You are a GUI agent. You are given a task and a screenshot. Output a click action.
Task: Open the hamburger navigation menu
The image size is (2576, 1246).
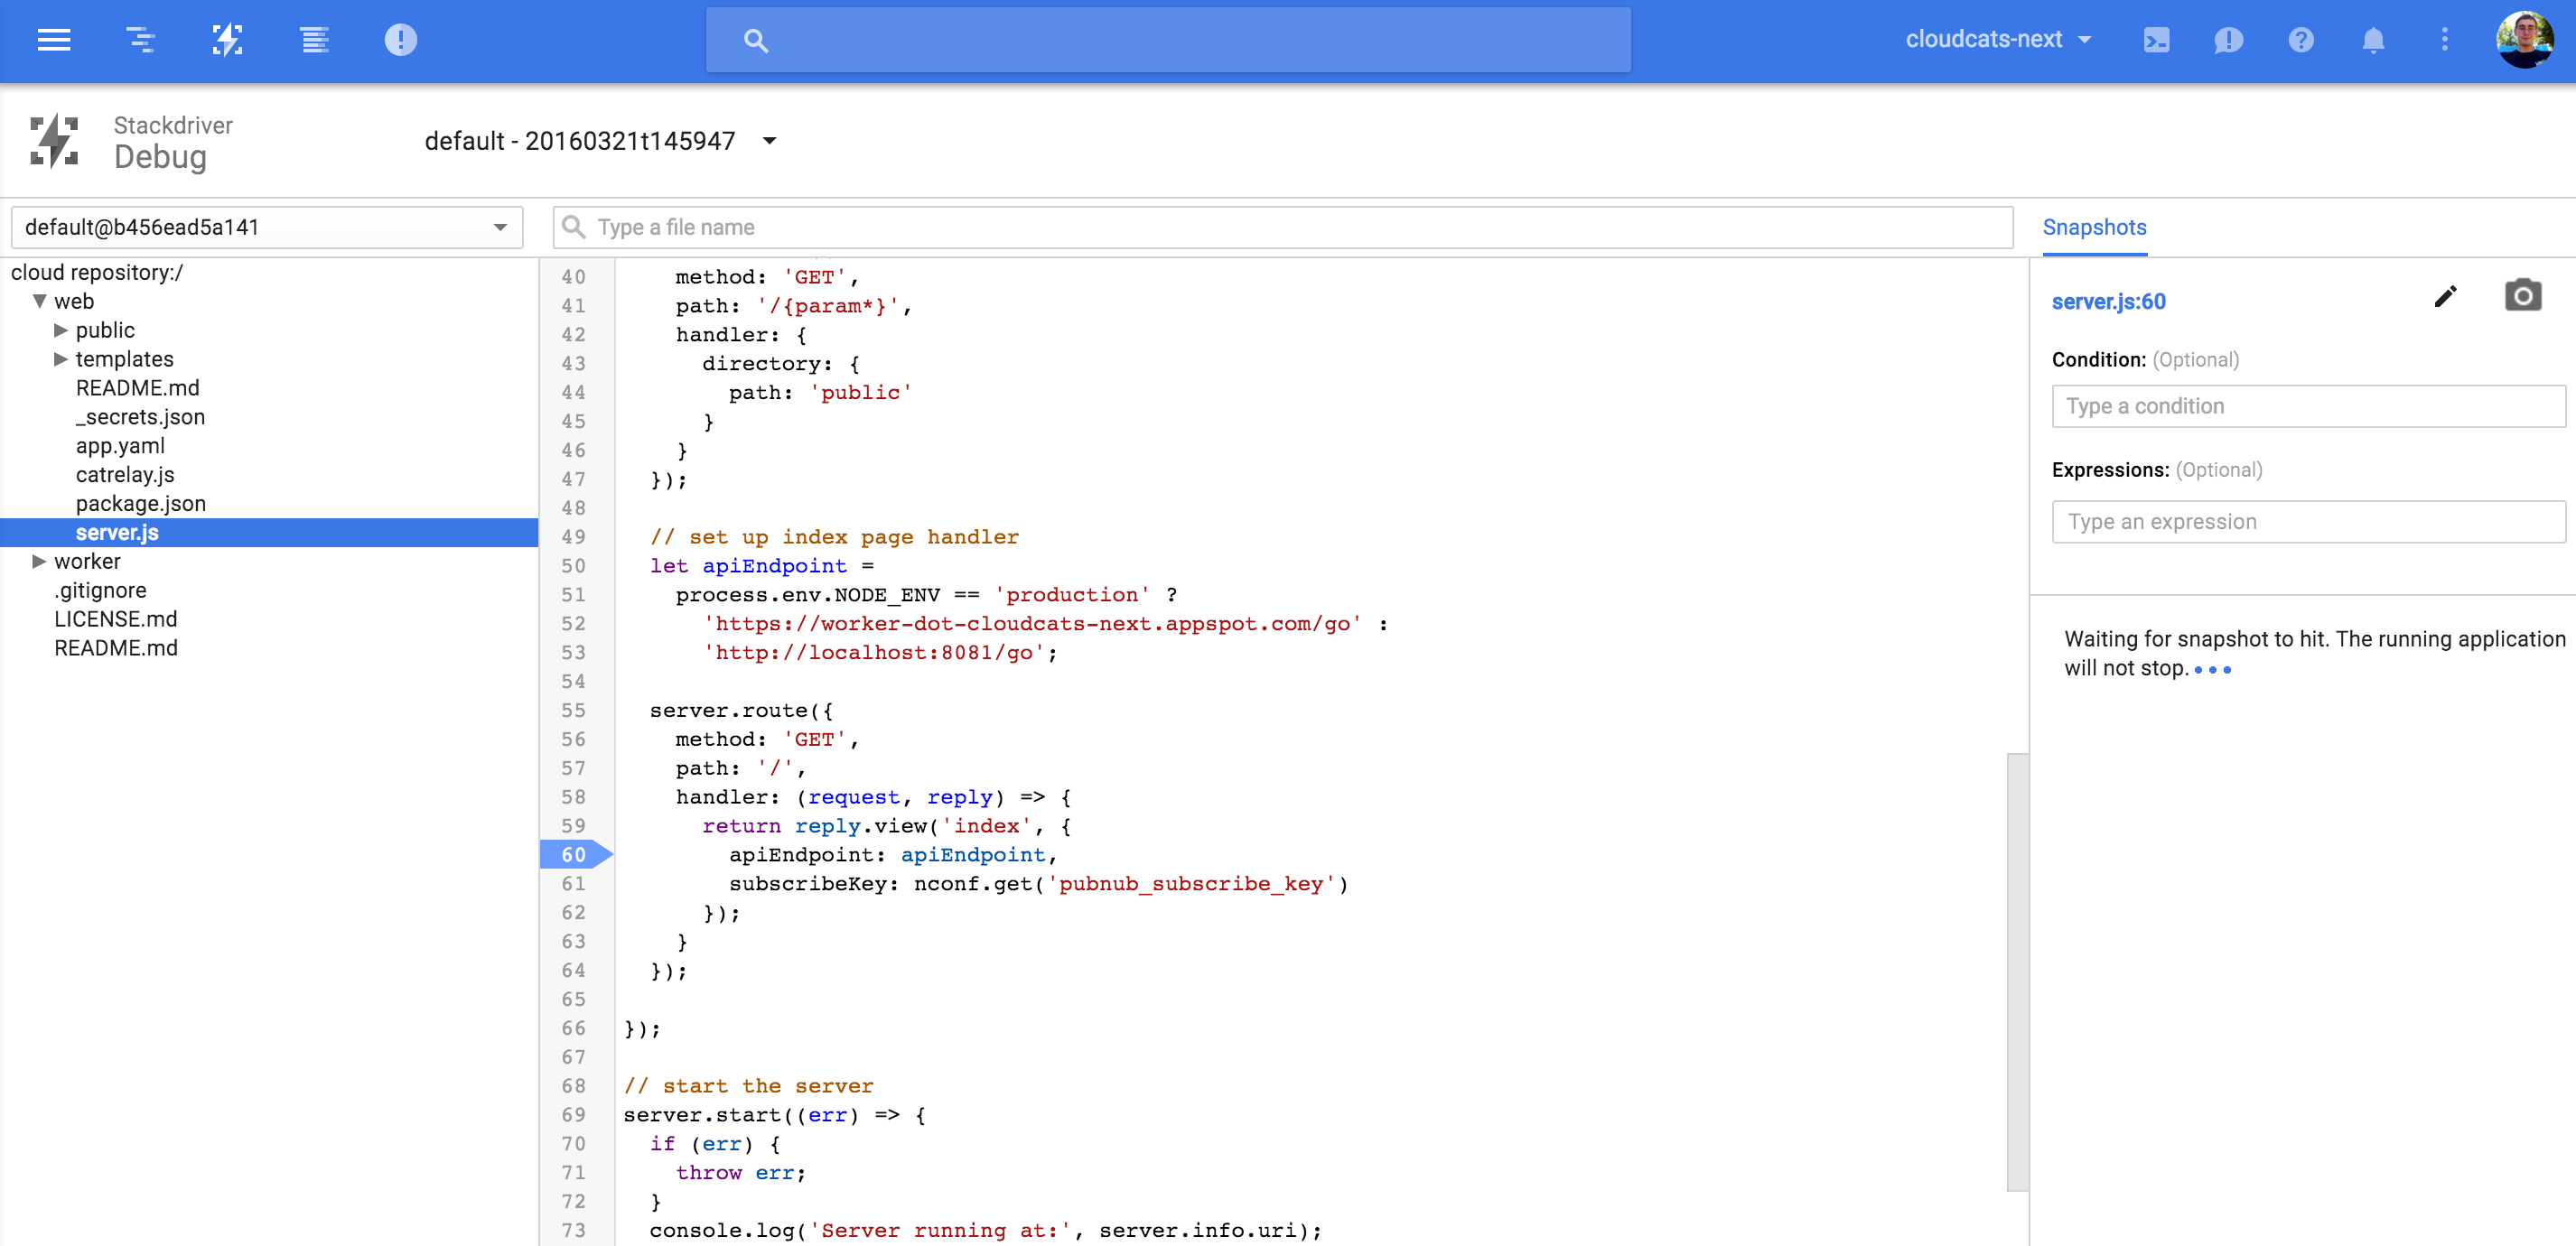54,40
